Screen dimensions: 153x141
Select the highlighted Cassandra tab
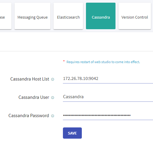[101, 16]
